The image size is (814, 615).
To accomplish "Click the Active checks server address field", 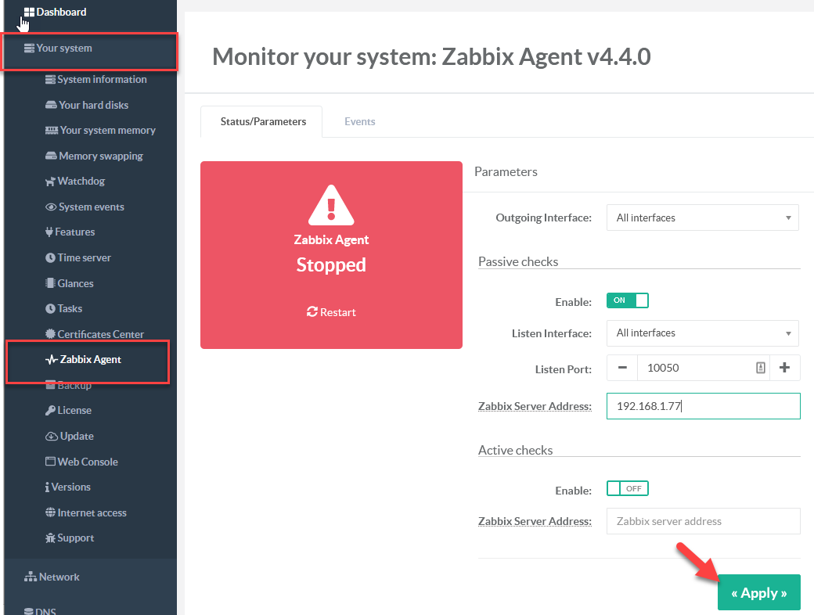I will click(x=703, y=521).
